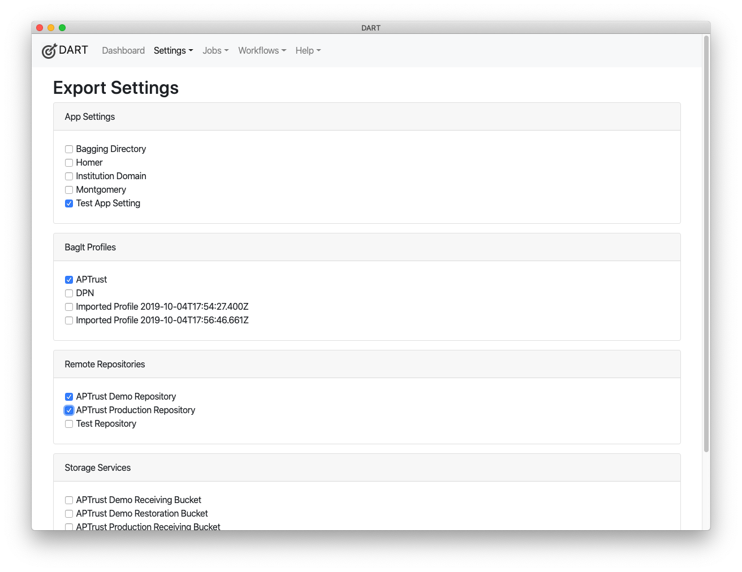Select Imported Profile 2019-10-04T17:56:46.661Z
The height and width of the screenshot is (572, 742).
point(68,320)
